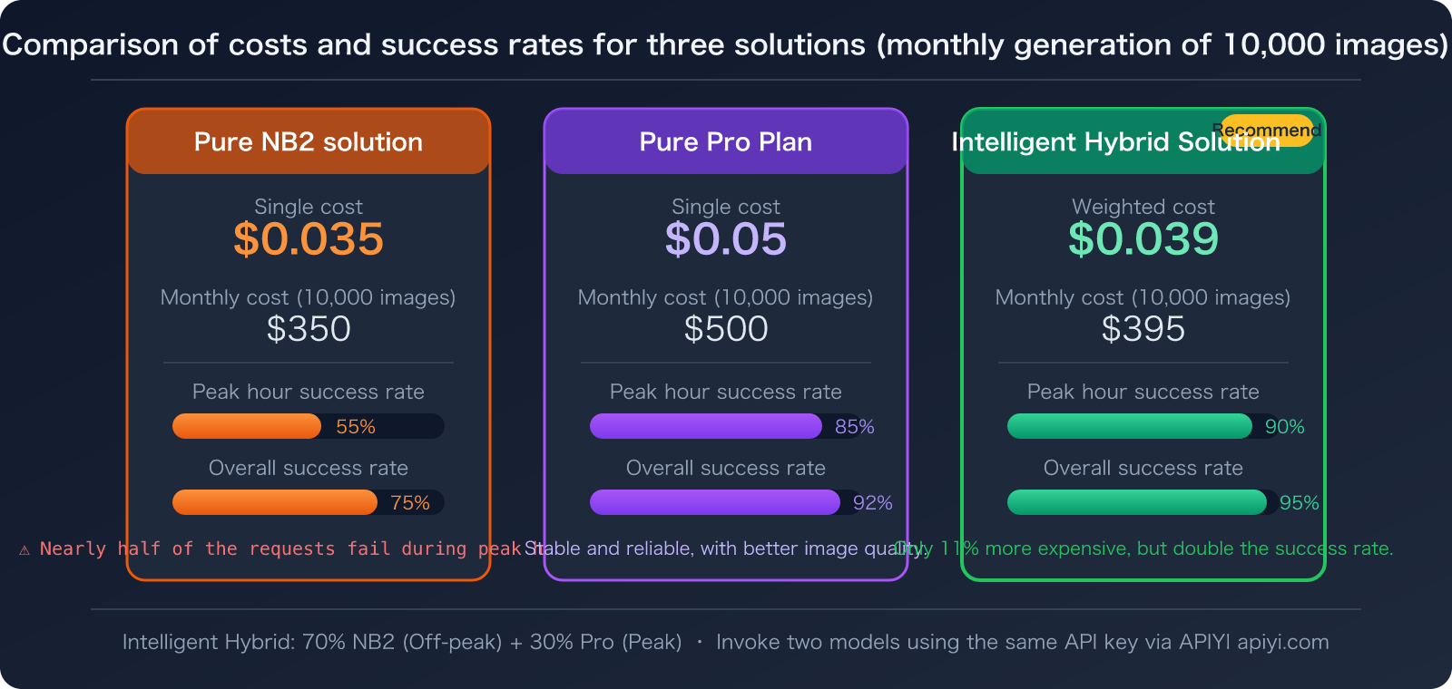Click the green 90% peak hour bar
Image resolution: width=1452 pixels, height=689 pixels.
pyautogui.click(x=1129, y=426)
